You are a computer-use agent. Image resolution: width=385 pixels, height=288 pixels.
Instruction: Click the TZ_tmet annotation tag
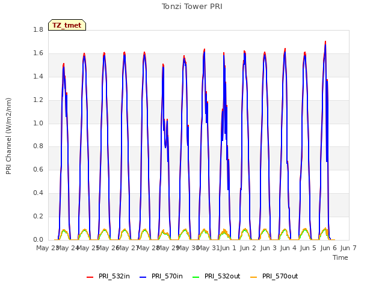click(x=67, y=25)
